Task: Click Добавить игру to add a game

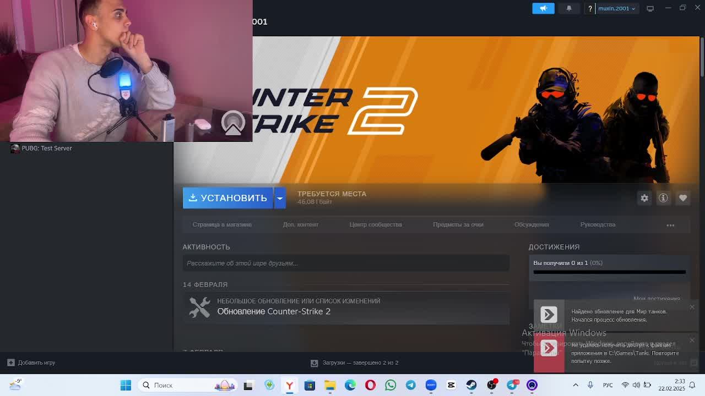Action: tap(31, 362)
